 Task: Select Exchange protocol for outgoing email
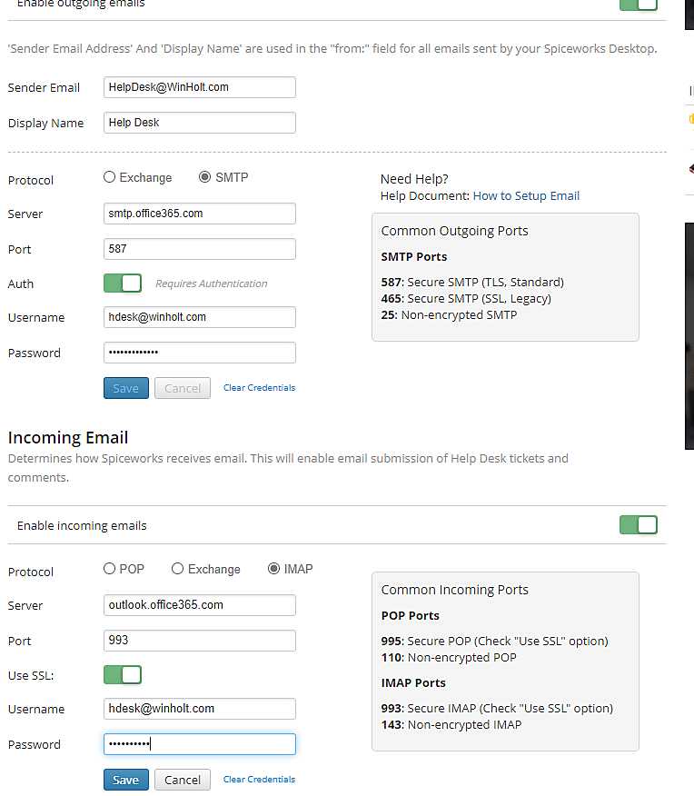pyautogui.click(x=108, y=177)
